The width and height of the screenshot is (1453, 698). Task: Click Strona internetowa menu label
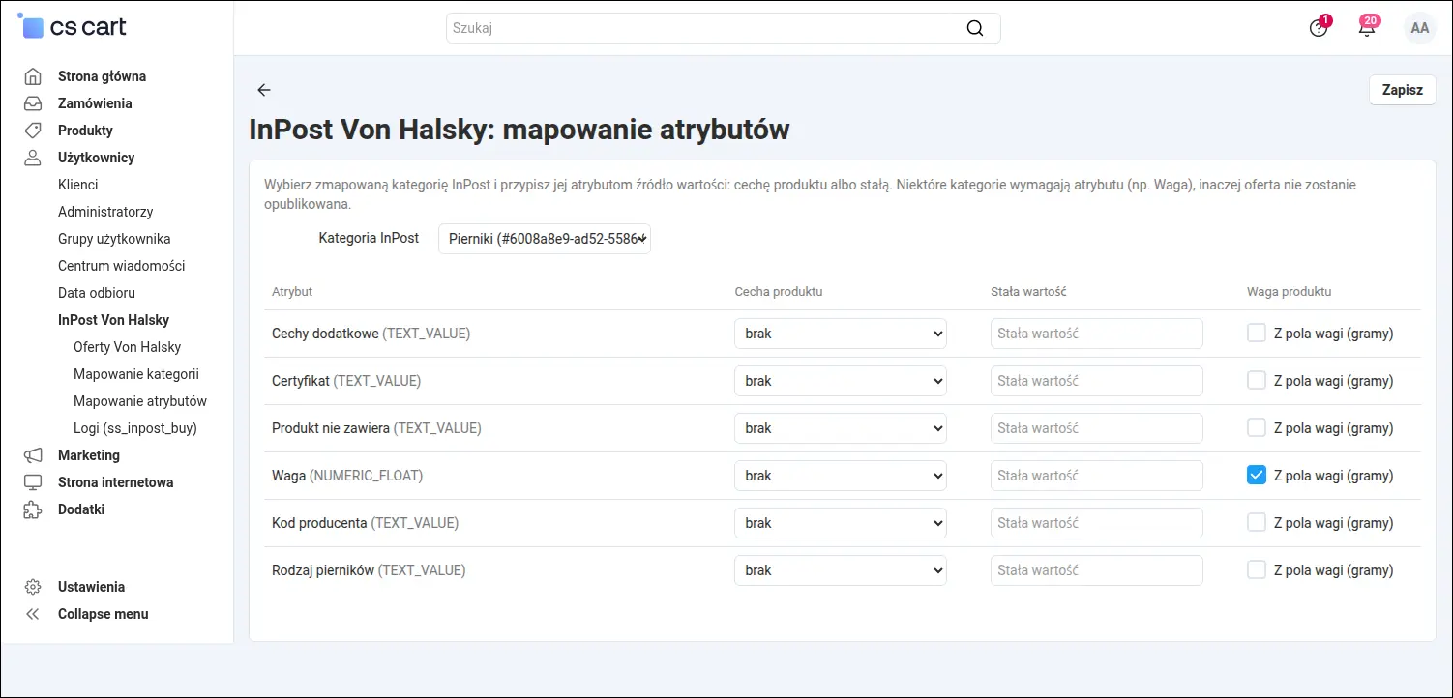point(115,482)
